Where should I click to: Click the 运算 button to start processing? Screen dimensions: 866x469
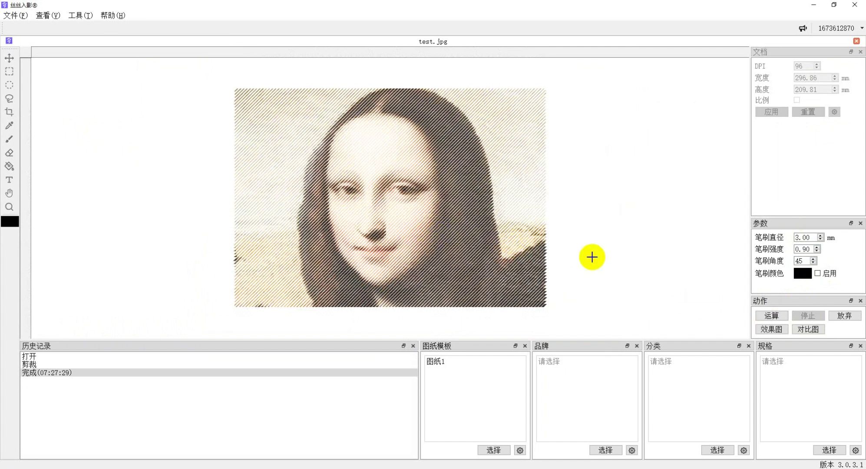tap(772, 315)
